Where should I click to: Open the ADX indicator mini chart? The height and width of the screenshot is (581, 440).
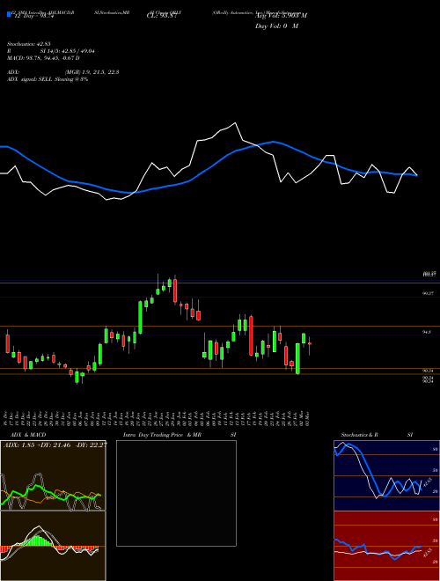(53, 475)
